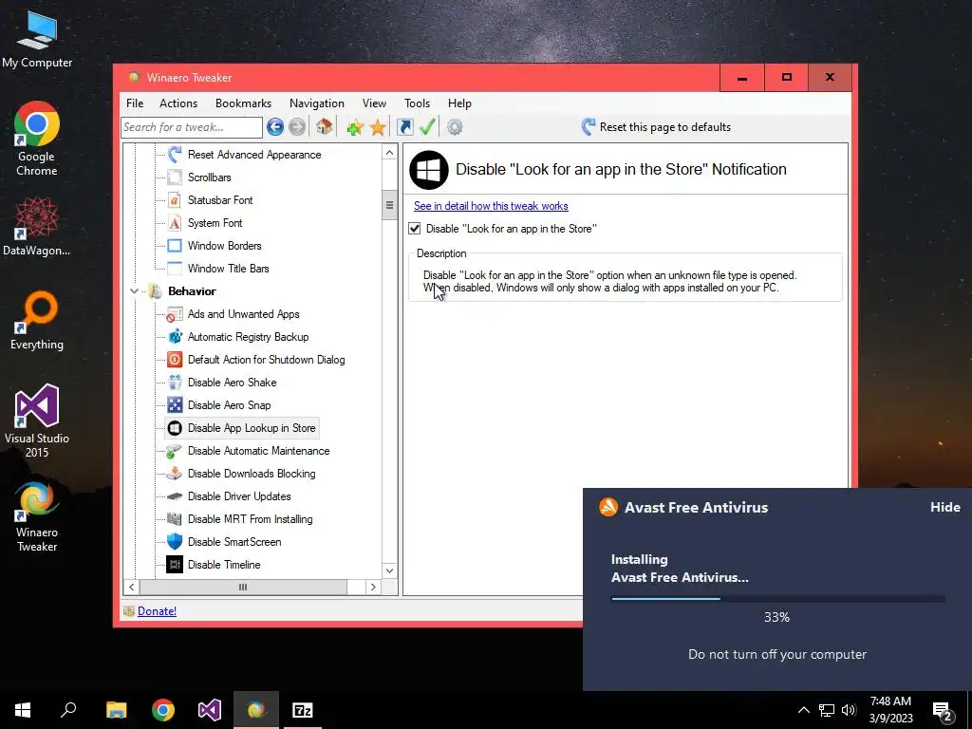The image size is (972, 729).
Task: Click the volume speaker tray icon
Action: pos(850,710)
